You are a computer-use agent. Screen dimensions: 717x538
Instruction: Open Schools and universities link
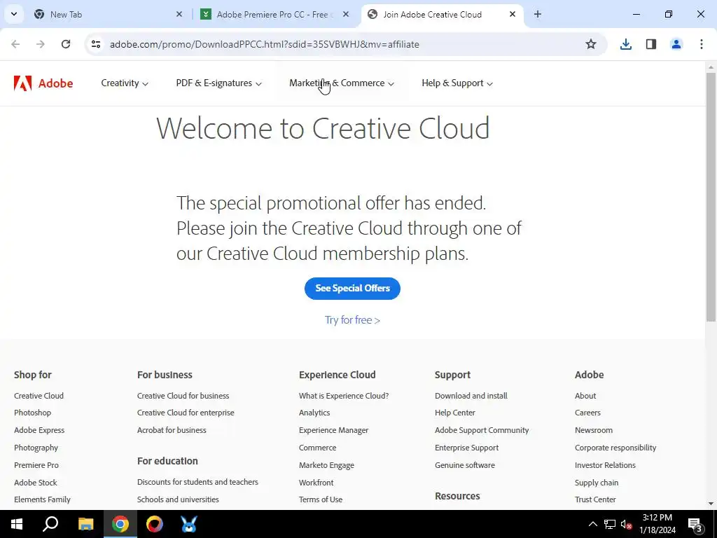(178, 499)
